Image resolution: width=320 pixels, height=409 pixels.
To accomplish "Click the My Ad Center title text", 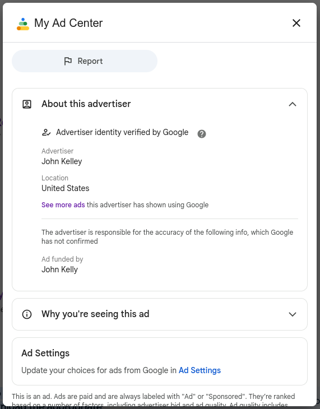I will tap(68, 23).
